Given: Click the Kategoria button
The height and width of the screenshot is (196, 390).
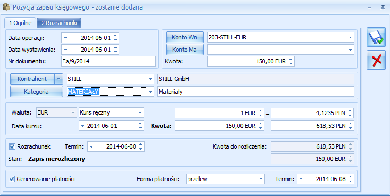Looking at the screenshot, I should point(36,92).
